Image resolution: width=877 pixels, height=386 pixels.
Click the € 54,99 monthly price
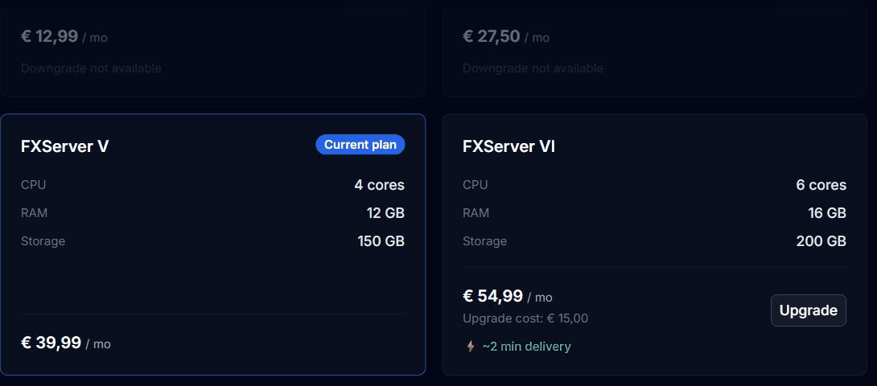pos(508,296)
